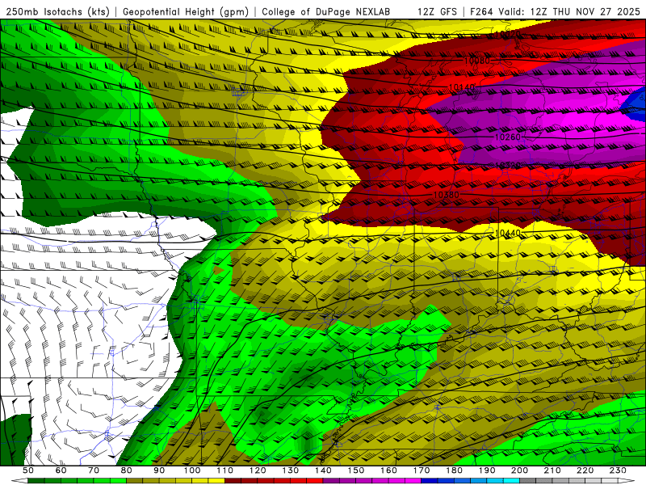
Task: Pick the bright magenta swatch ending at 170
Action: (x=413, y=481)
